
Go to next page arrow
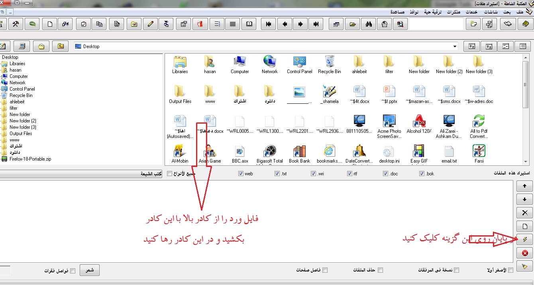300,24
